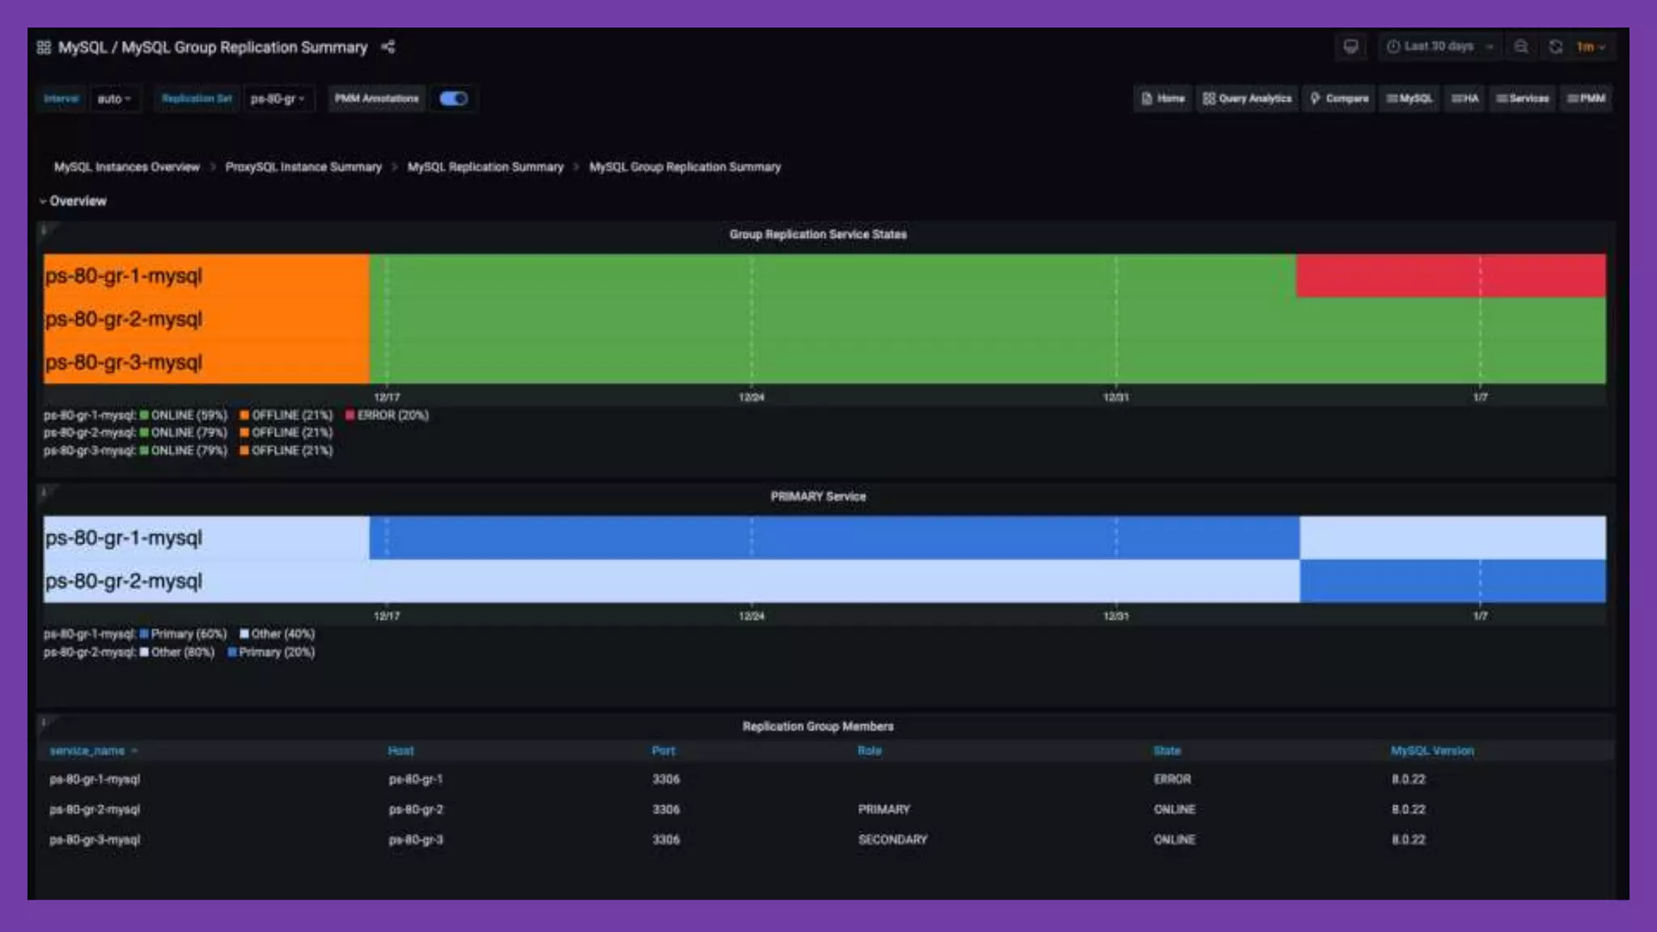The height and width of the screenshot is (932, 1657).
Task: Click the Home shortcut
Action: tap(1163, 99)
